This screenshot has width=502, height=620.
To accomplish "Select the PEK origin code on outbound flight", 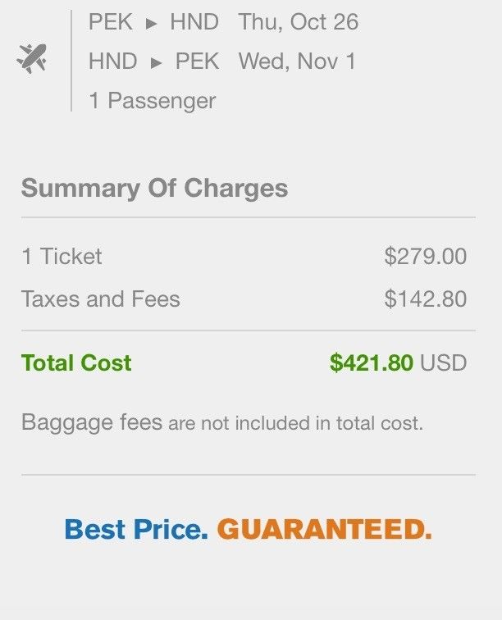I will (110, 22).
